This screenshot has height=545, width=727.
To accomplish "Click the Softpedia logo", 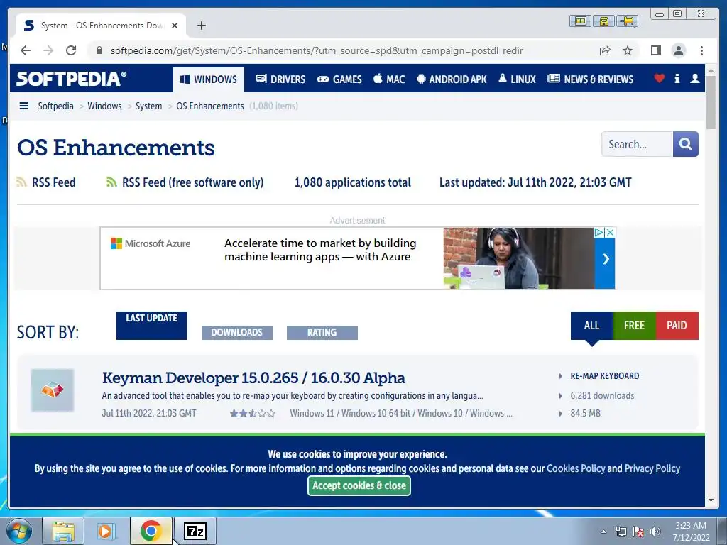I will click(x=71, y=78).
